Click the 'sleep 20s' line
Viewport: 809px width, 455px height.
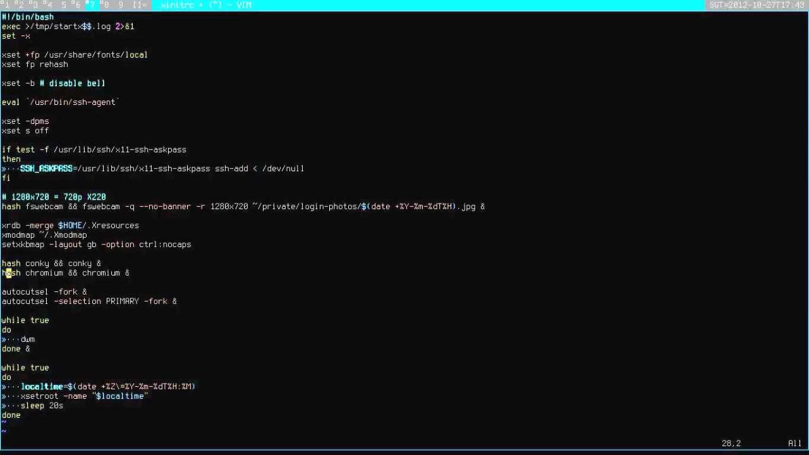tap(42, 405)
